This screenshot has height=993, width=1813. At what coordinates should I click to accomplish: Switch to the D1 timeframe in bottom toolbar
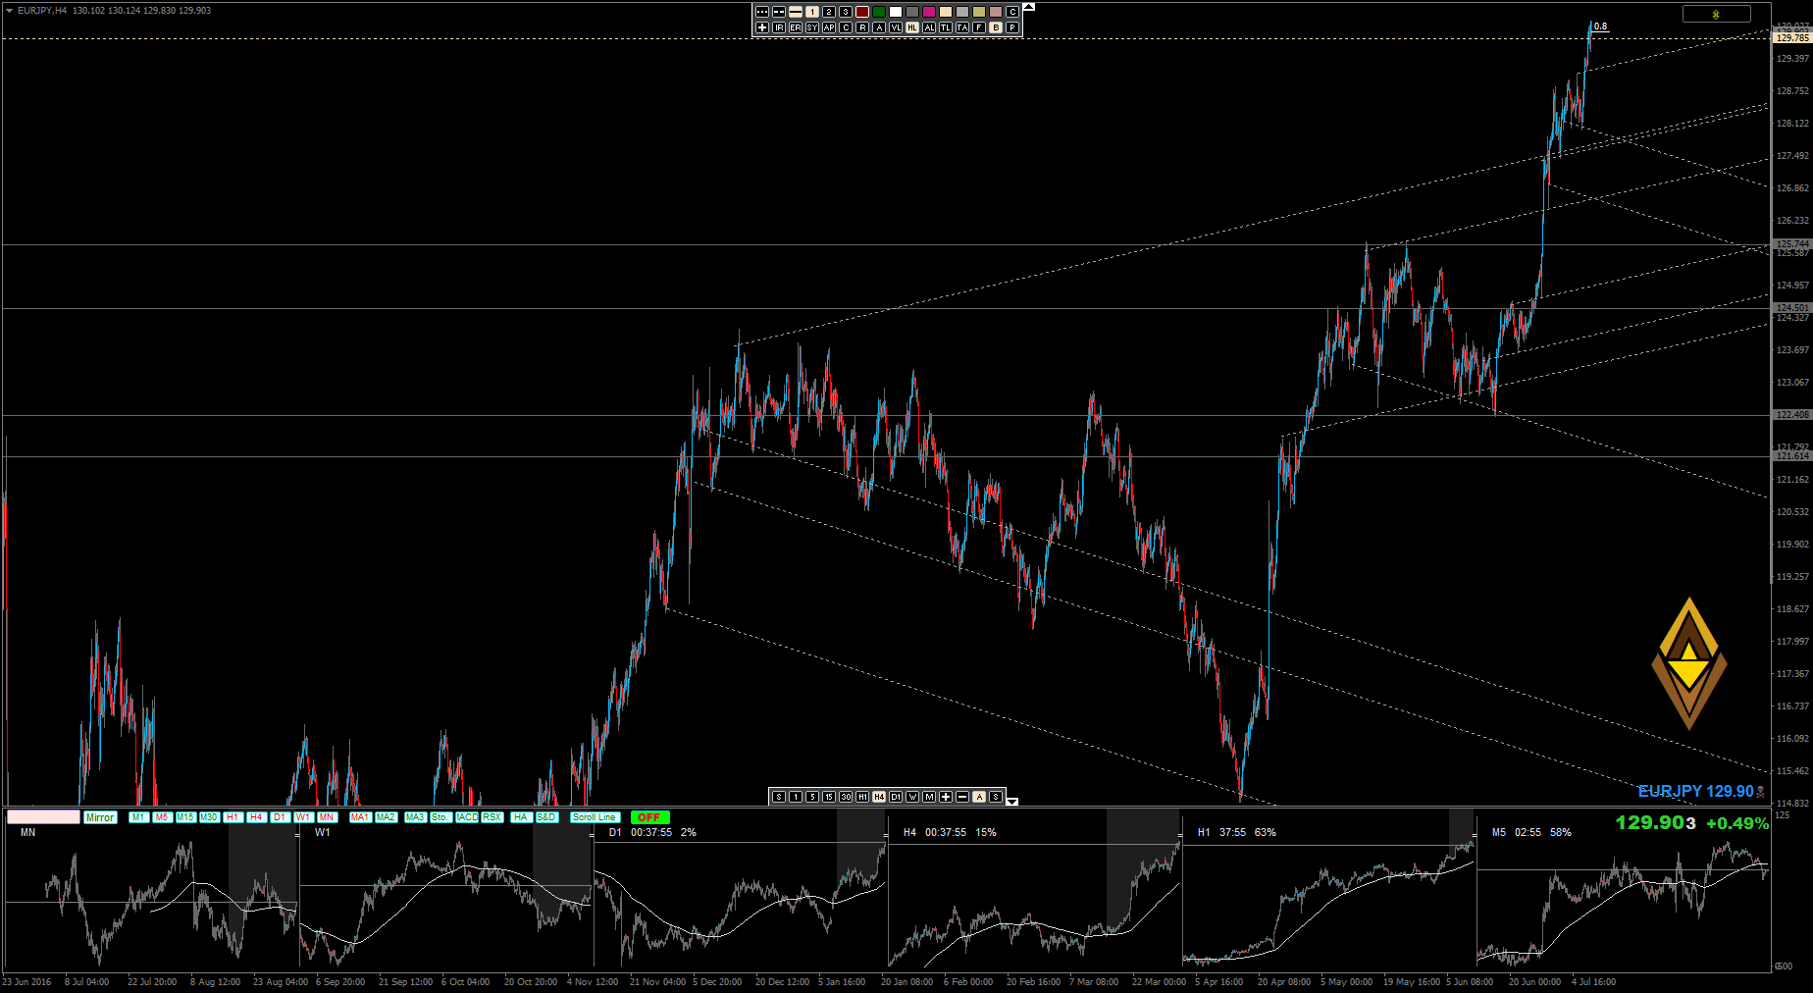896,797
